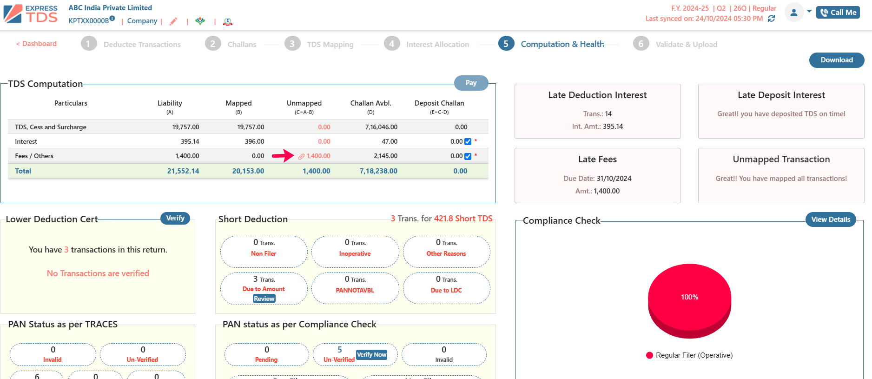The width and height of the screenshot is (872, 379).
Task: Click the Pay button in TDS Computation
Action: coord(471,83)
